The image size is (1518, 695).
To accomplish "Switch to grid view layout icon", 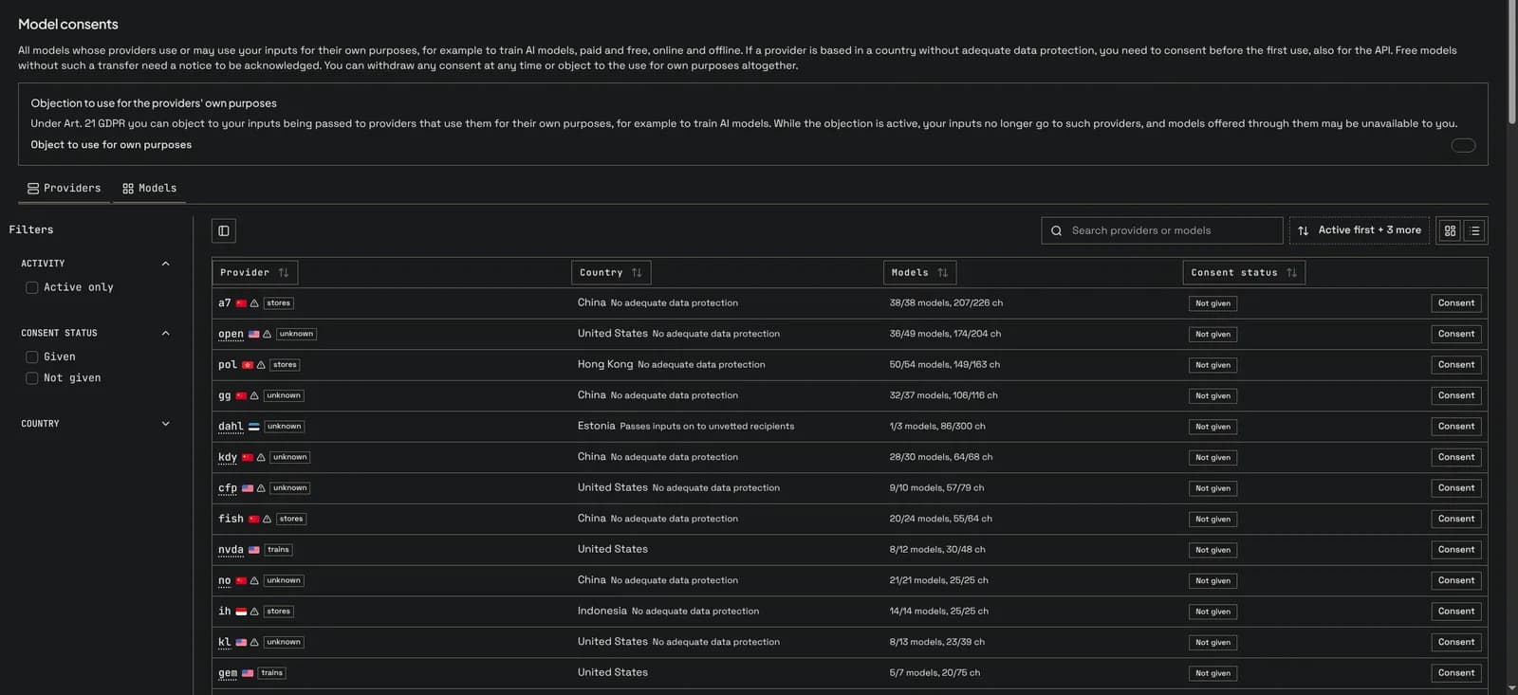I will (x=1450, y=230).
